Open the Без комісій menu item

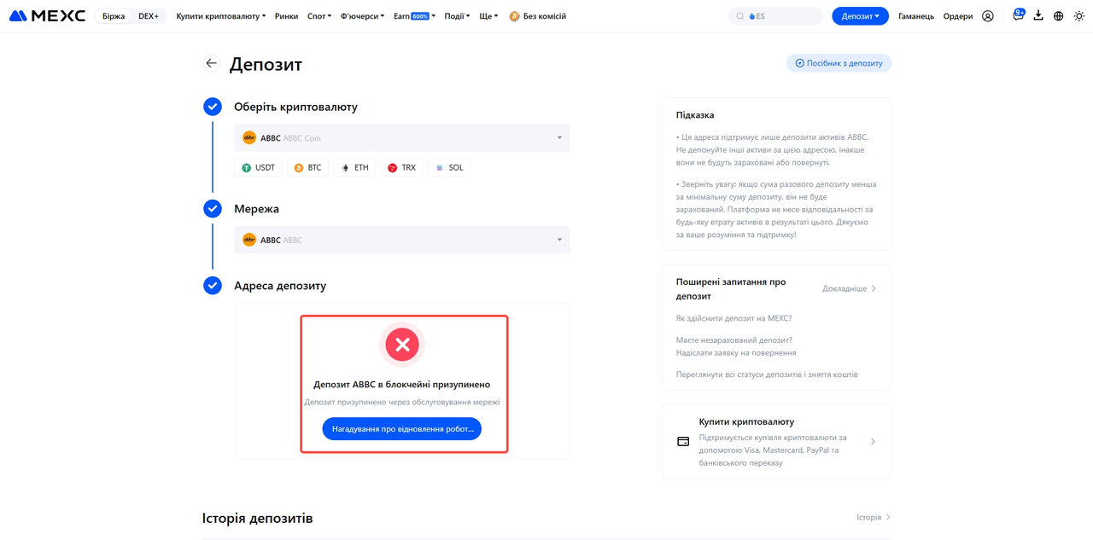(x=538, y=16)
